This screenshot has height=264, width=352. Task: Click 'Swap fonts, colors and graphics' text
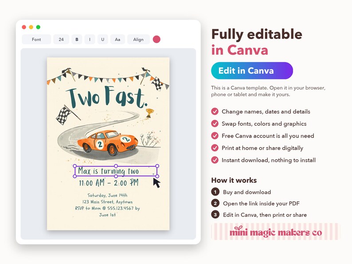(x=264, y=124)
